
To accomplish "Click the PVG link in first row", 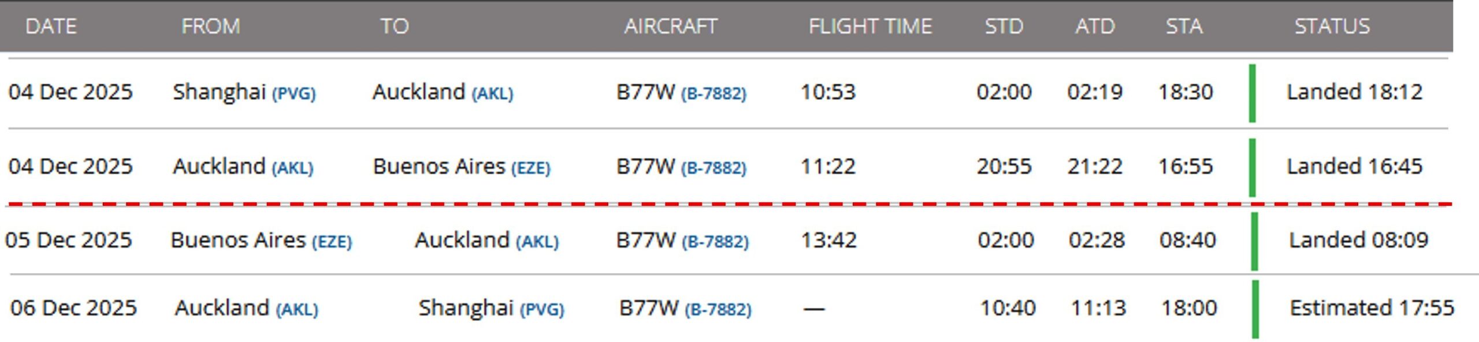I will coord(294,93).
